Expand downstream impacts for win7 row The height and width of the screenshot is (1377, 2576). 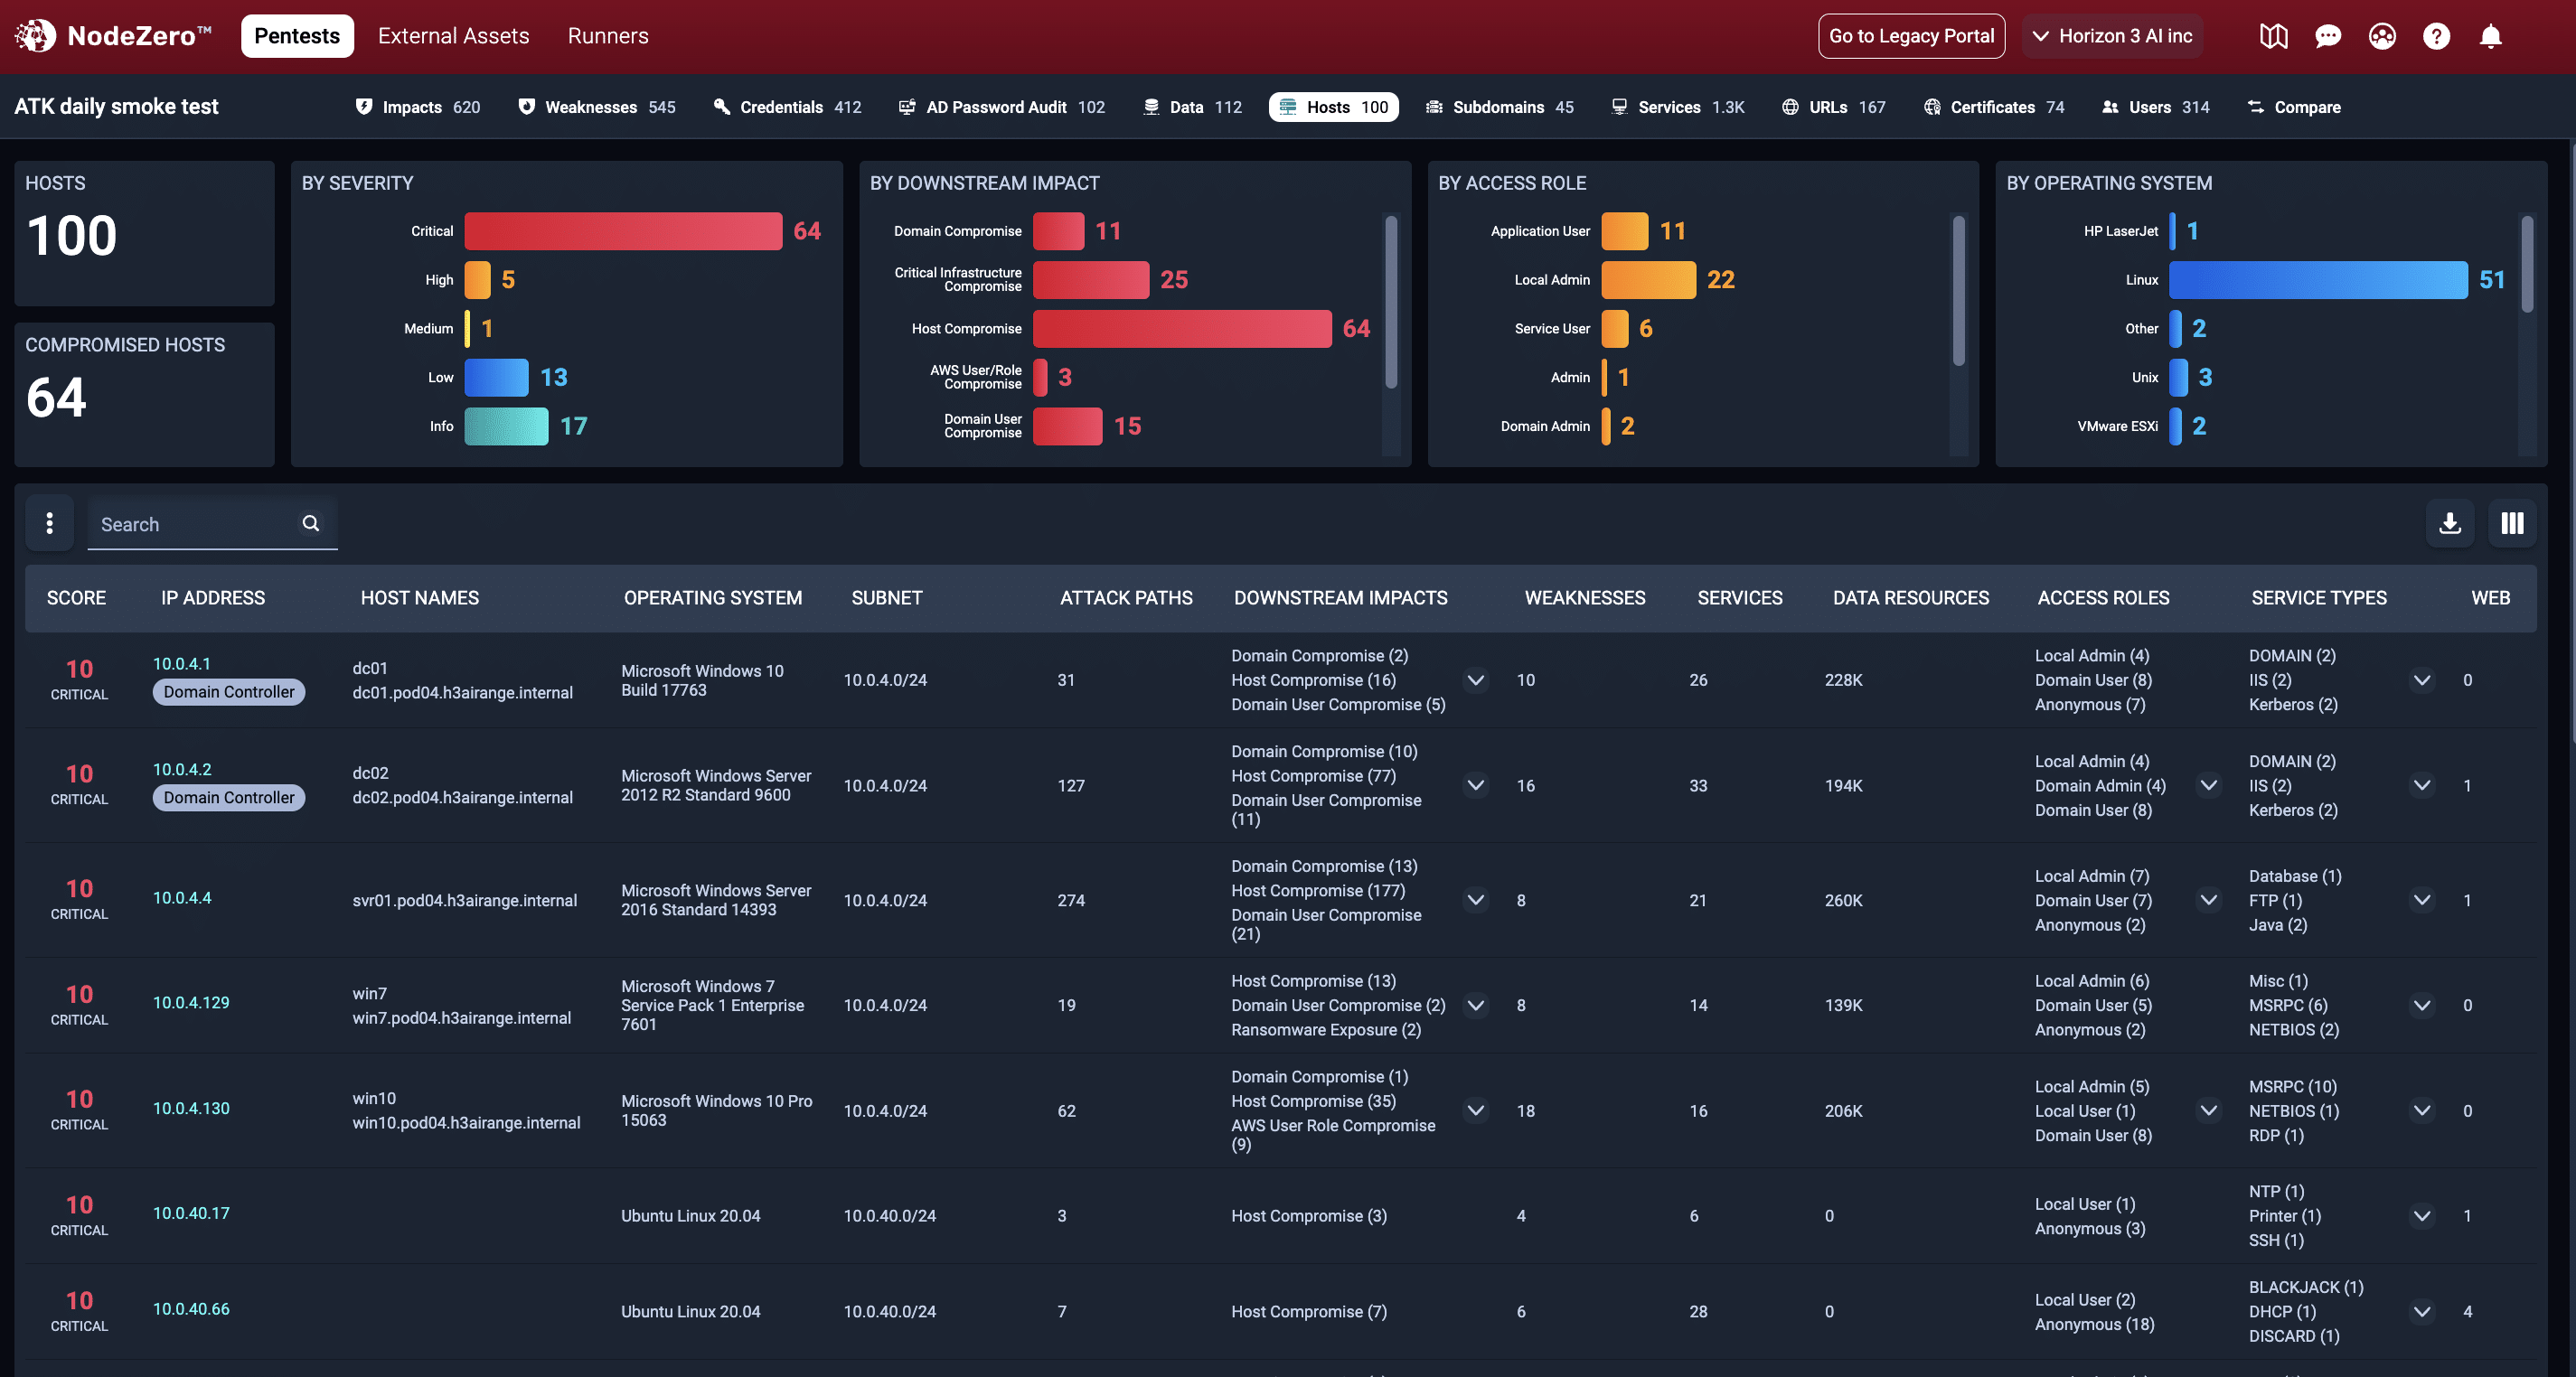[1475, 1005]
